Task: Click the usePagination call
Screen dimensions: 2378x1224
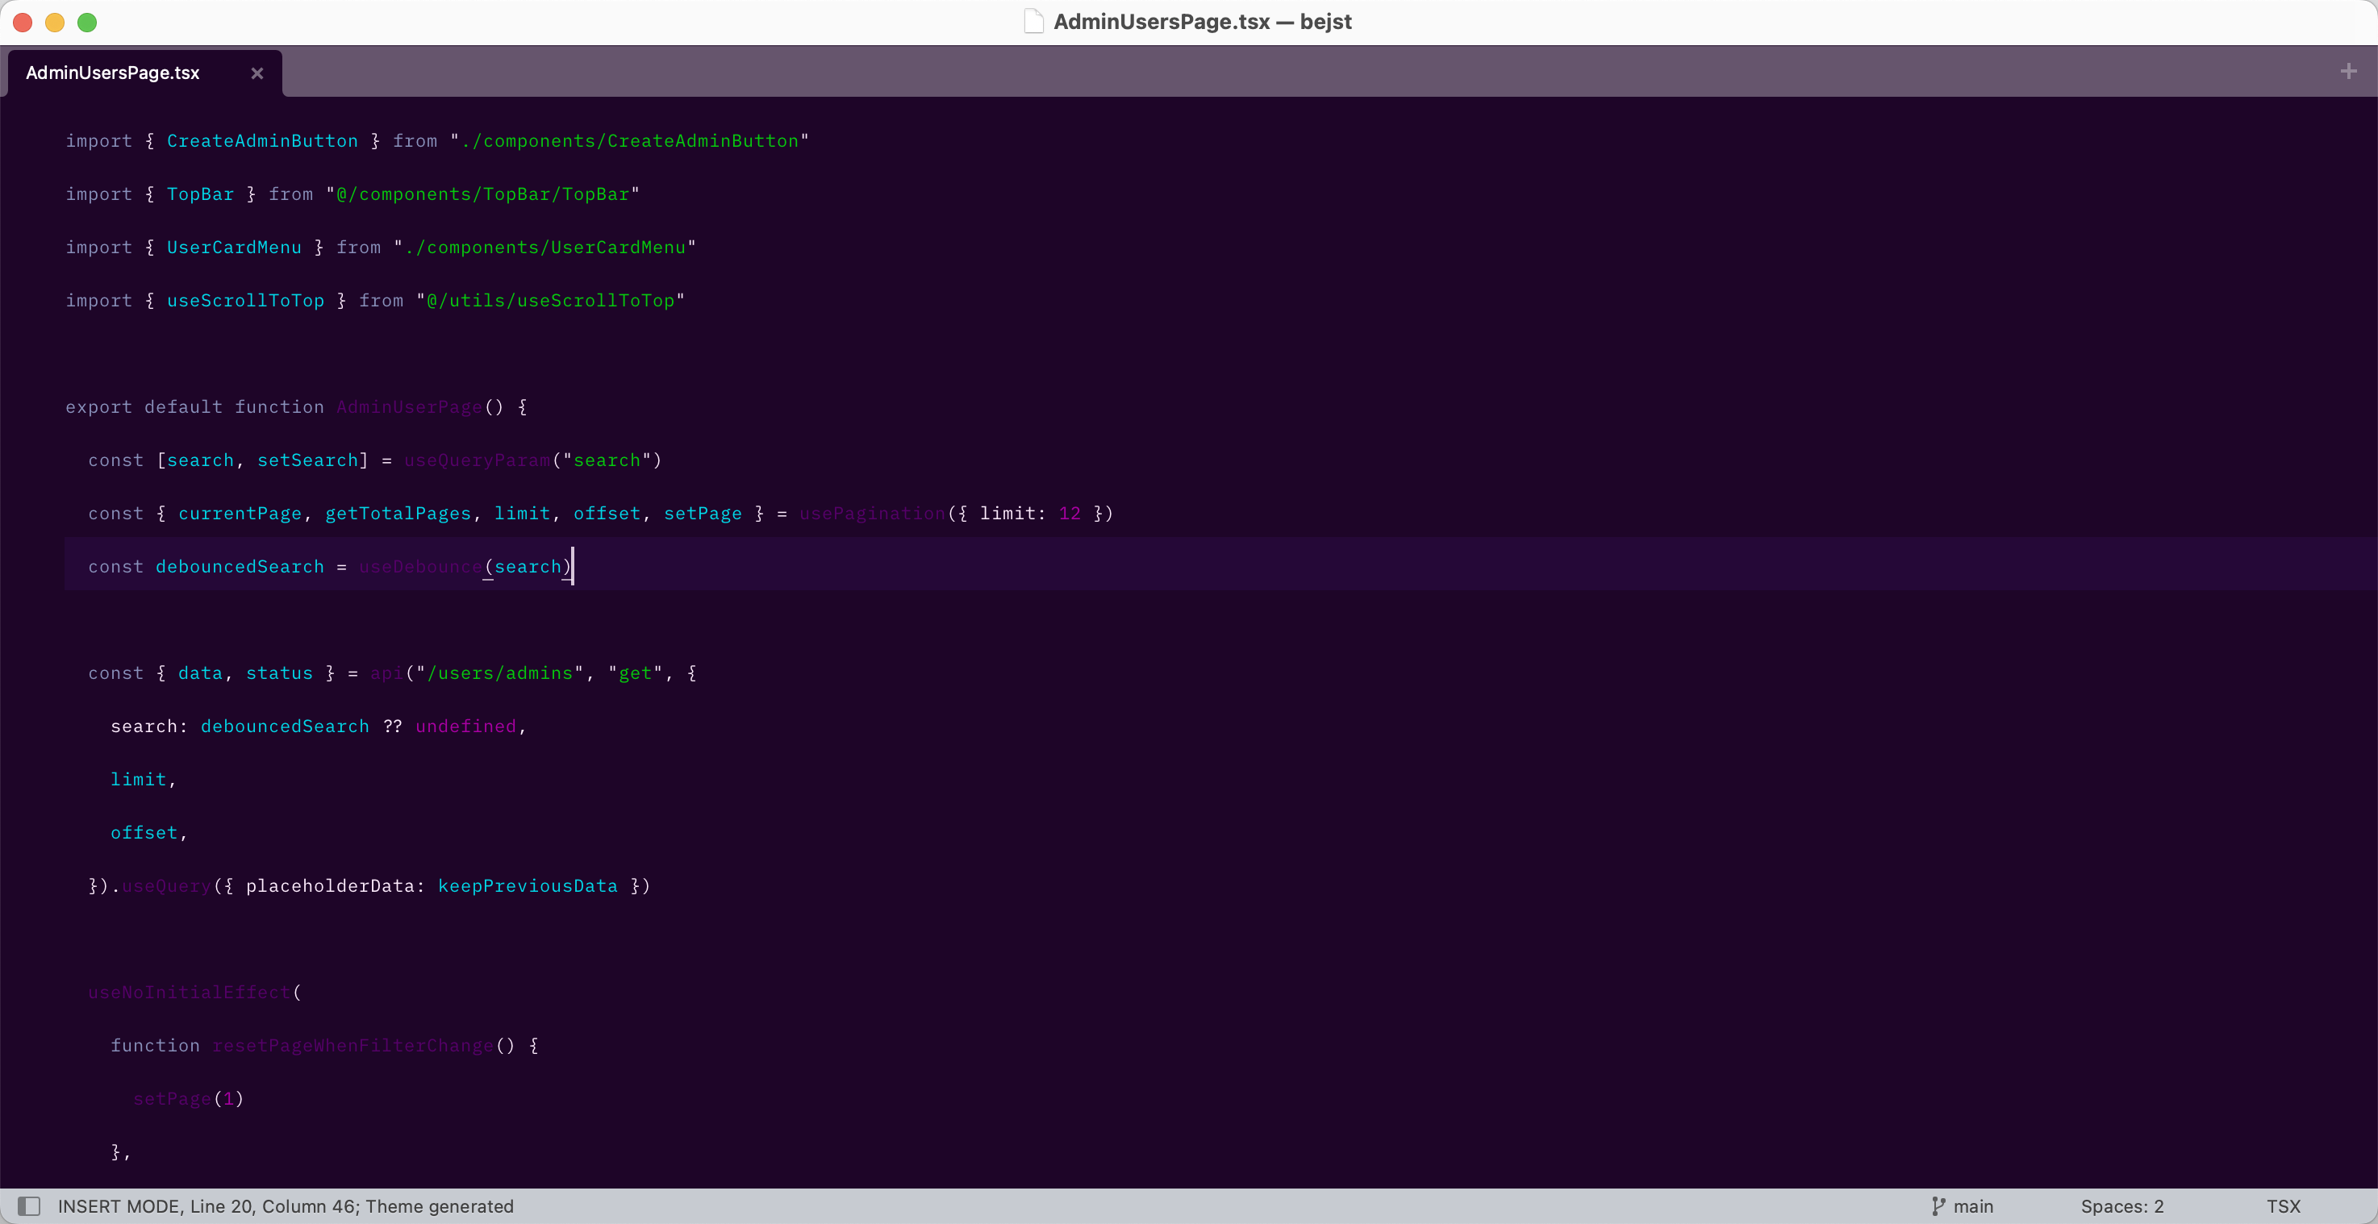Action: click(x=872, y=514)
